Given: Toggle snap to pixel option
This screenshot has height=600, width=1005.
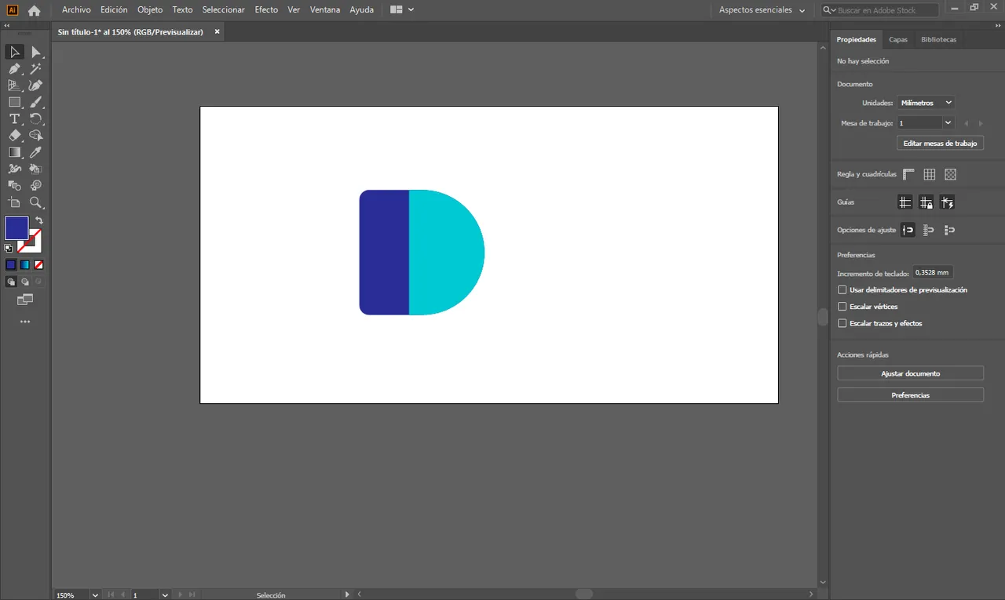Looking at the screenshot, I should 950,230.
